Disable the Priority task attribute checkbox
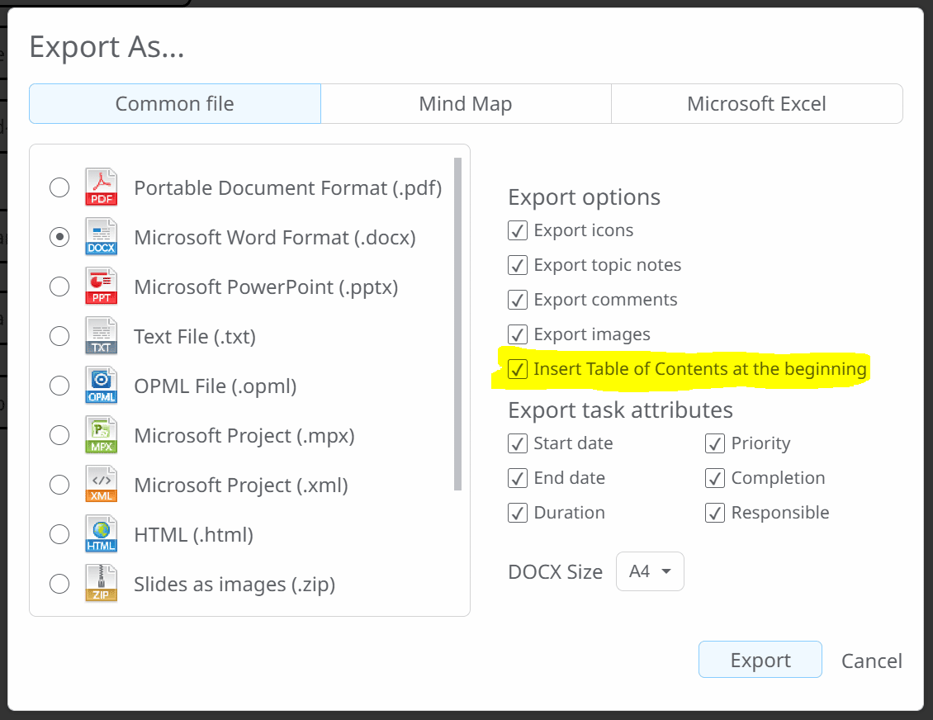 coord(715,443)
